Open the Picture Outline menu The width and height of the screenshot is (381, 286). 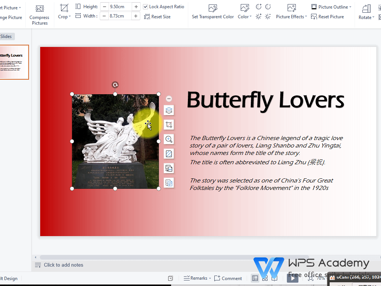[x=330, y=6]
